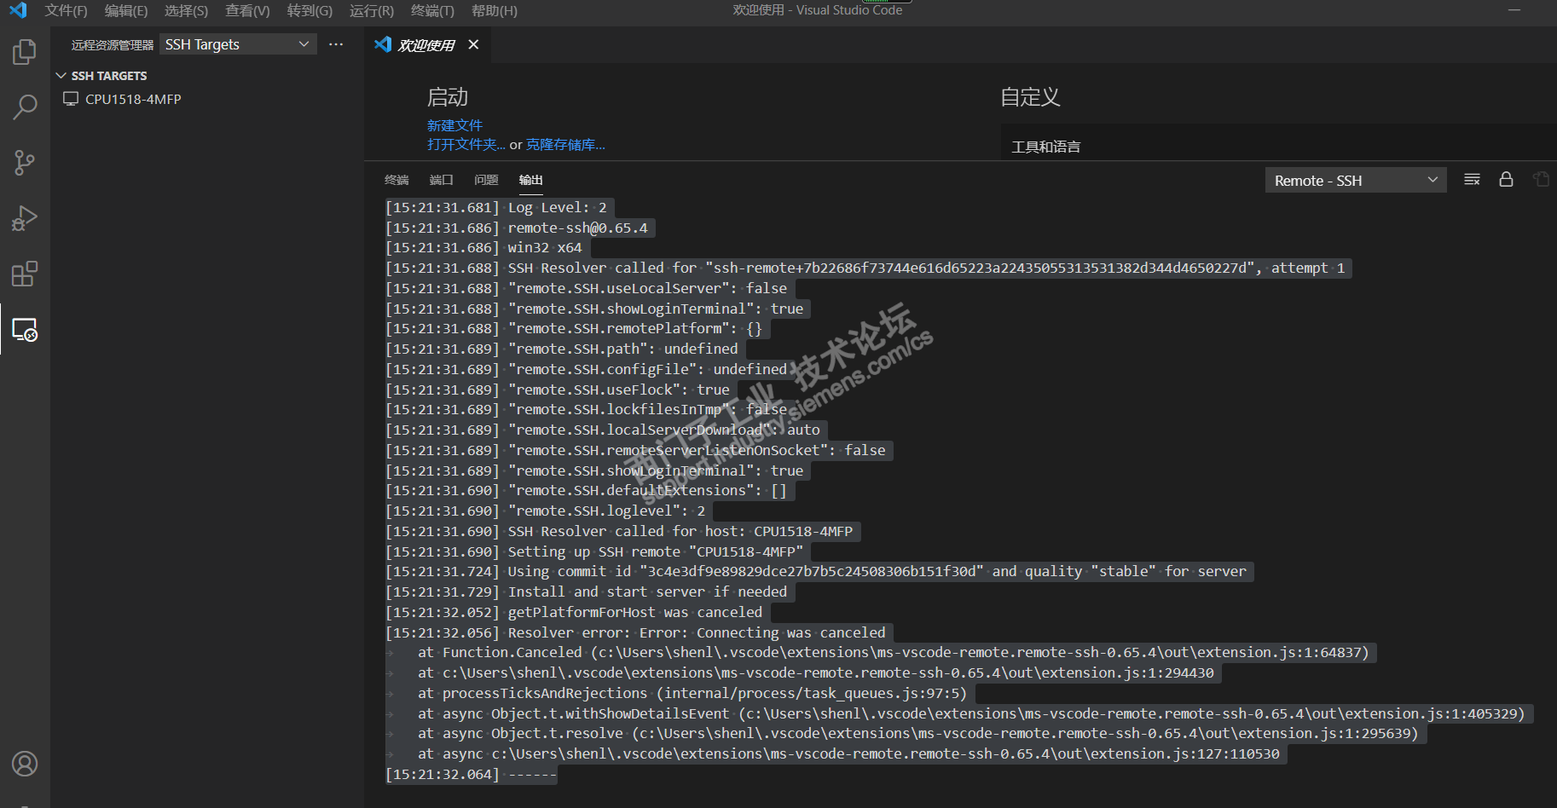
Task: Switch to the 终端 panel tab
Action: coord(396,180)
